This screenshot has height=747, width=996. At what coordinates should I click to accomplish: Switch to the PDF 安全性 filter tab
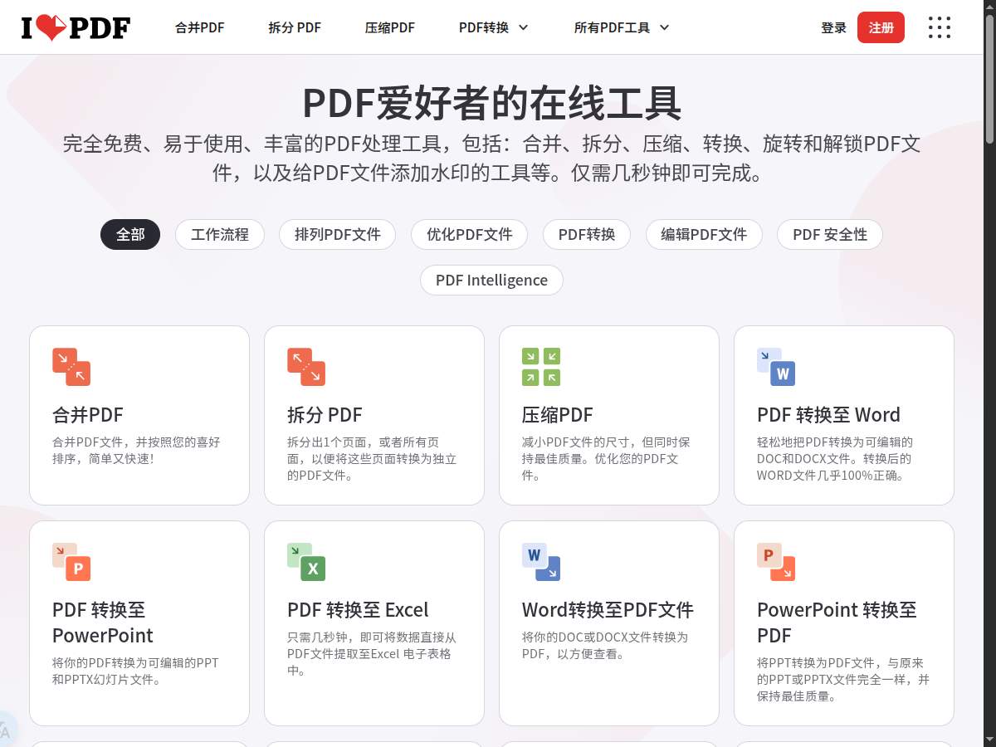pos(829,234)
